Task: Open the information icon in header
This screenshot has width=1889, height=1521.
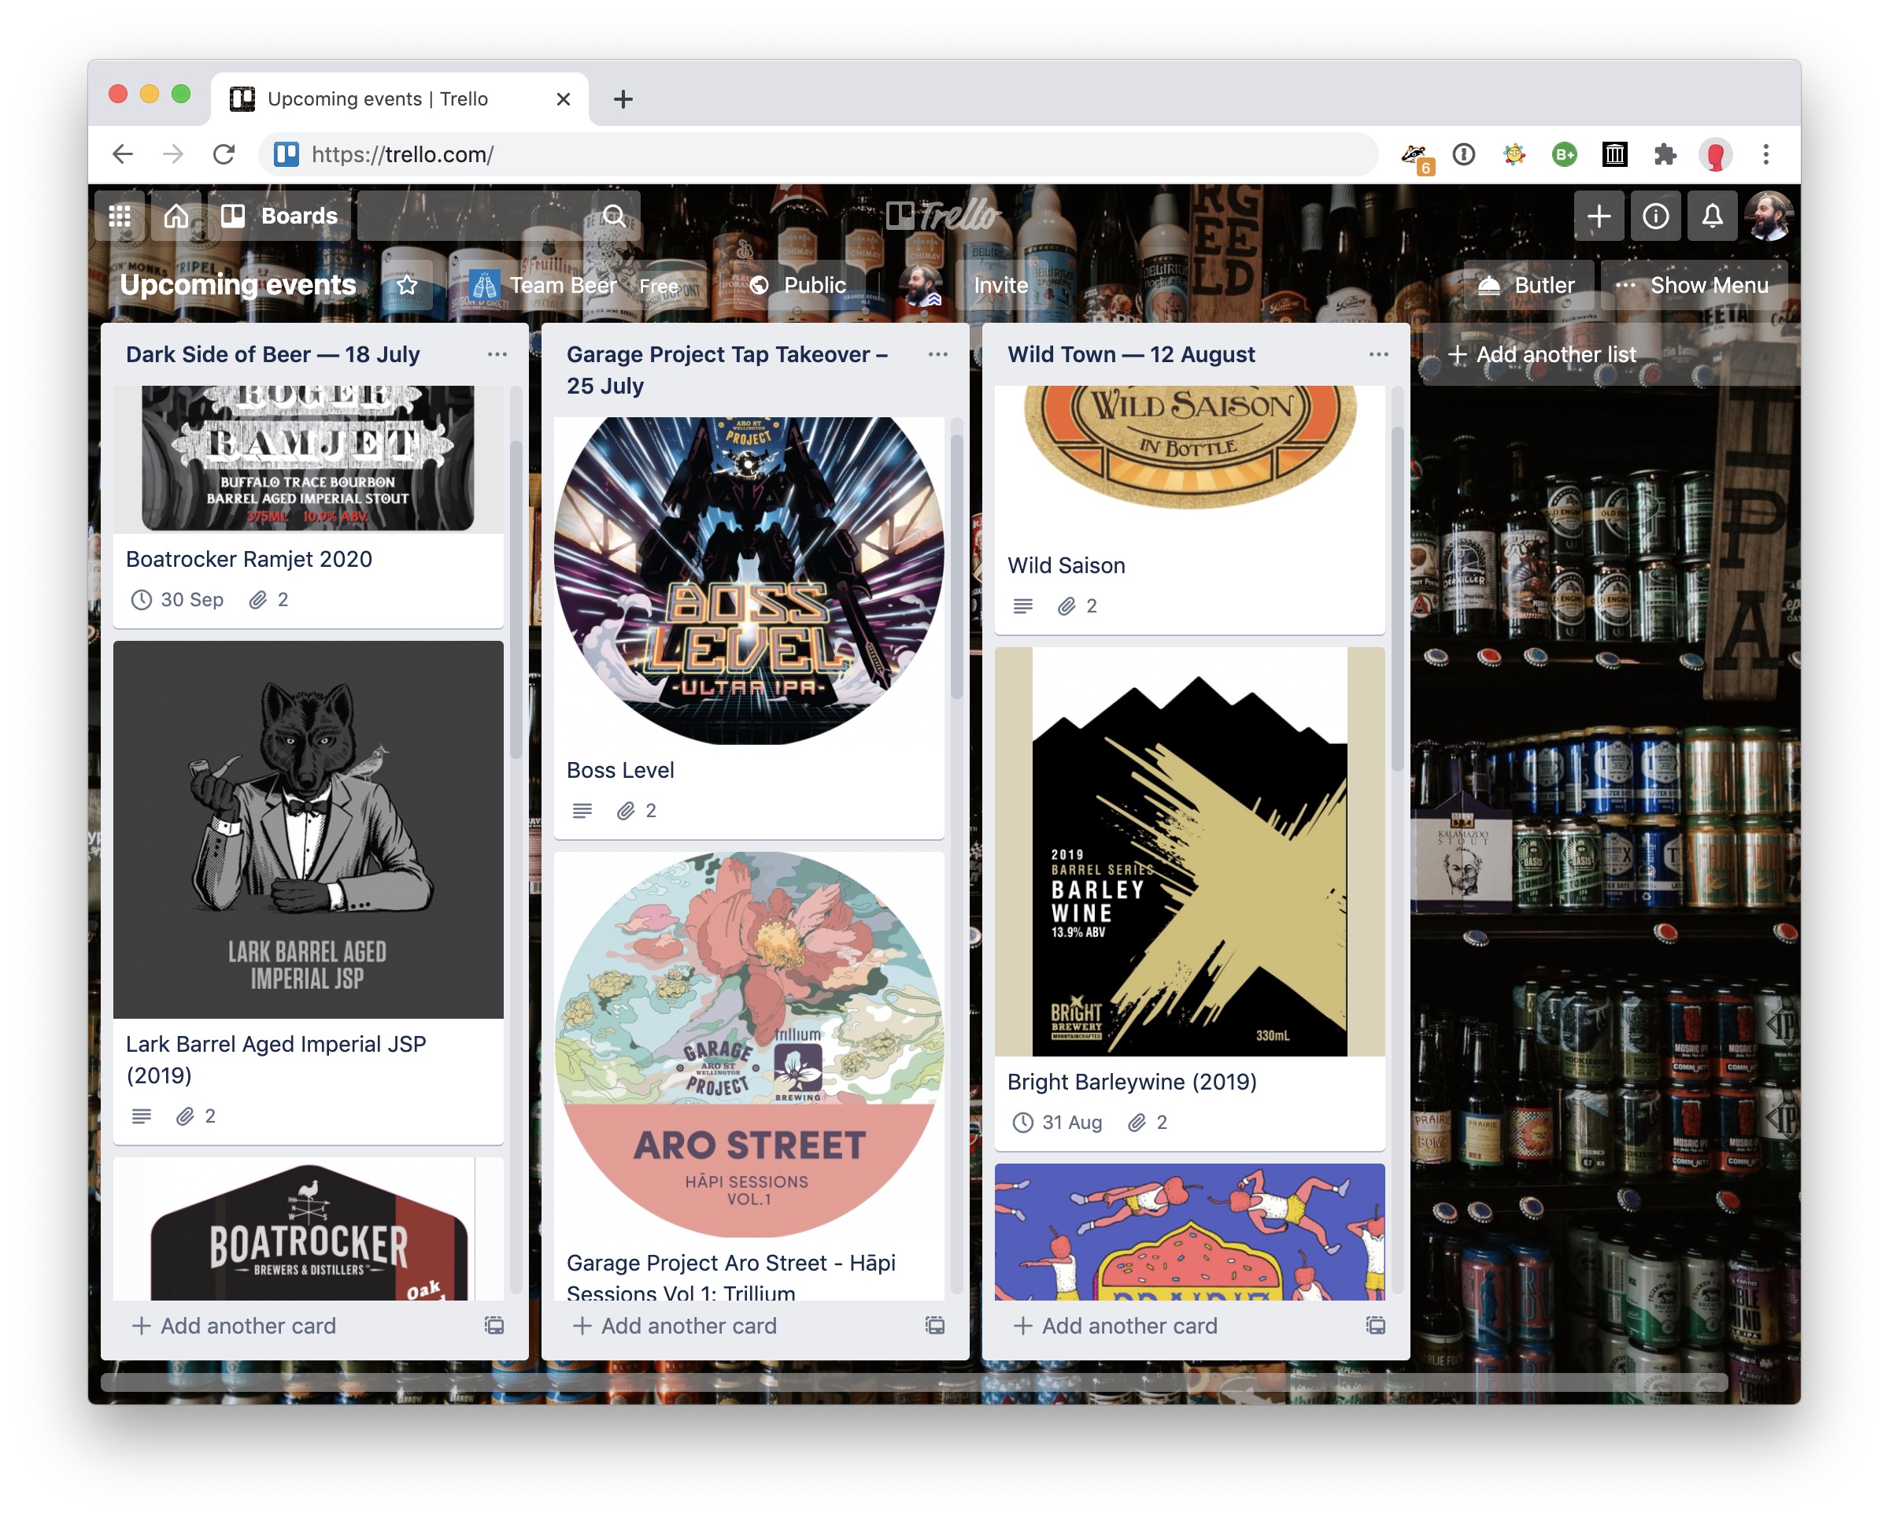Action: click(1655, 216)
